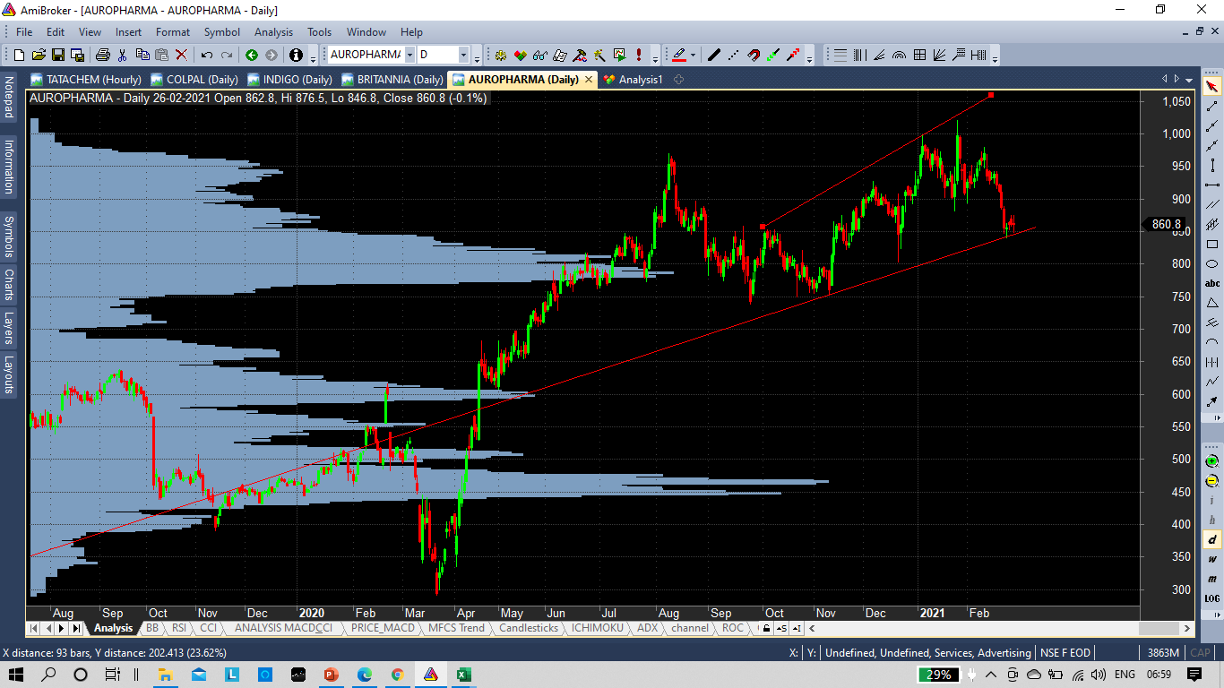Open the ICHIMOKU sheet tab

click(x=598, y=628)
